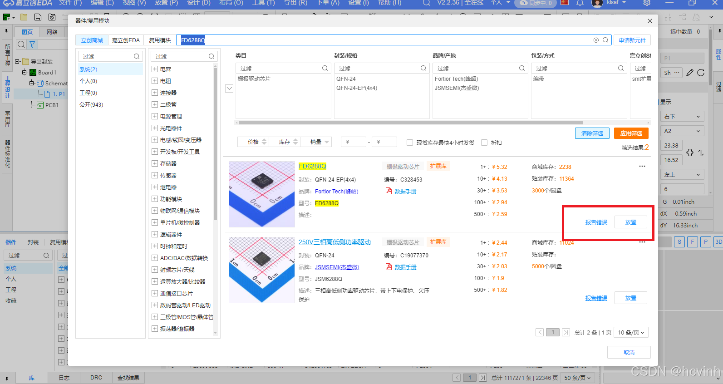723x384 pixels.
Task: Open the 10 条/页 page-size dropdown
Action: [631, 332]
